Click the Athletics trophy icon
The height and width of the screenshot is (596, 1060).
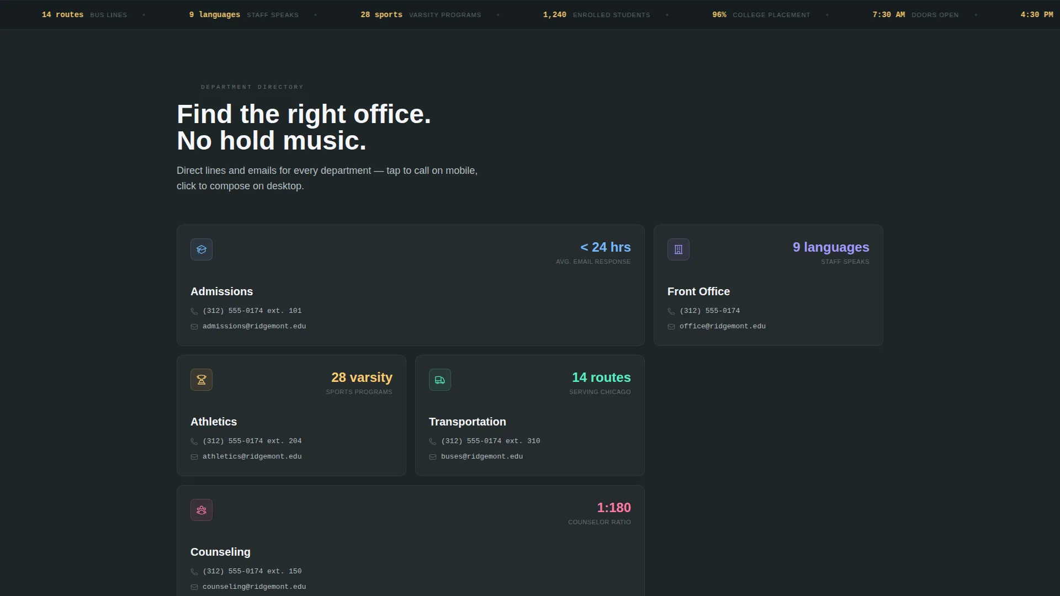202,380
